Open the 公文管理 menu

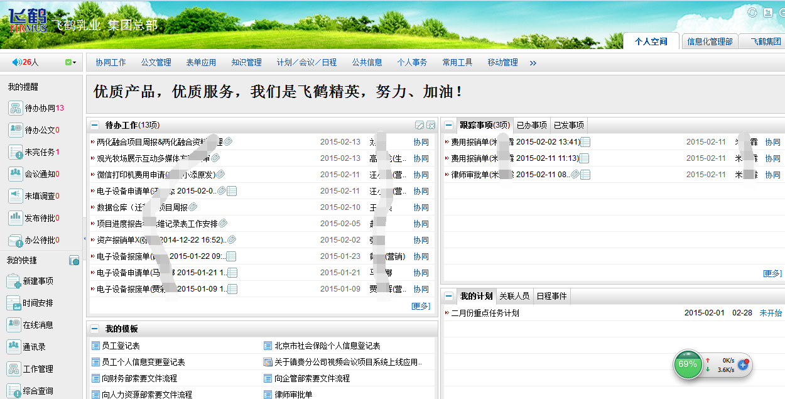tap(156, 62)
